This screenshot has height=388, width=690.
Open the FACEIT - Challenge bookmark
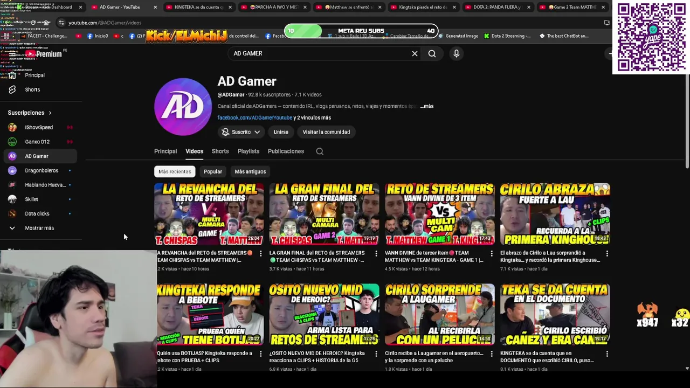(43, 36)
